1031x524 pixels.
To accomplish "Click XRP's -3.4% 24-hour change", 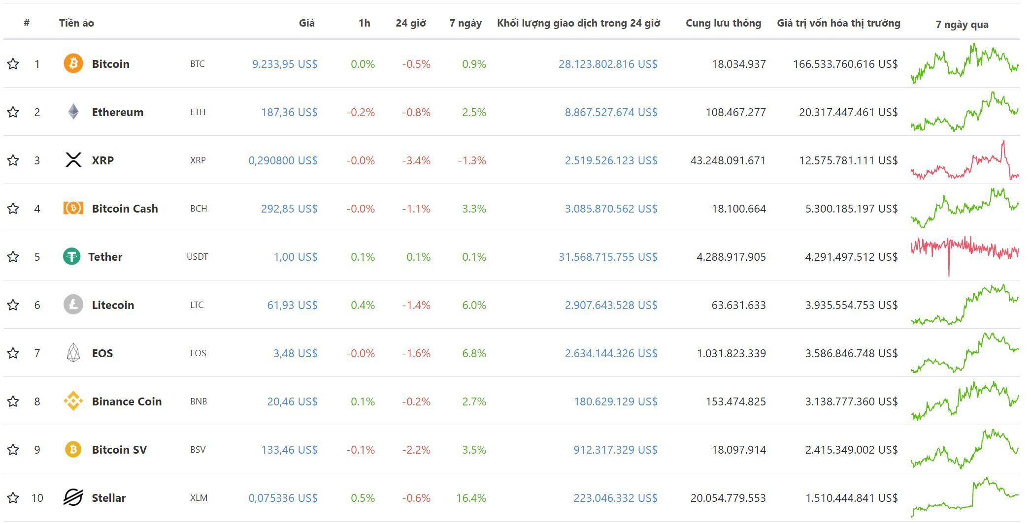I will [x=416, y=160].
